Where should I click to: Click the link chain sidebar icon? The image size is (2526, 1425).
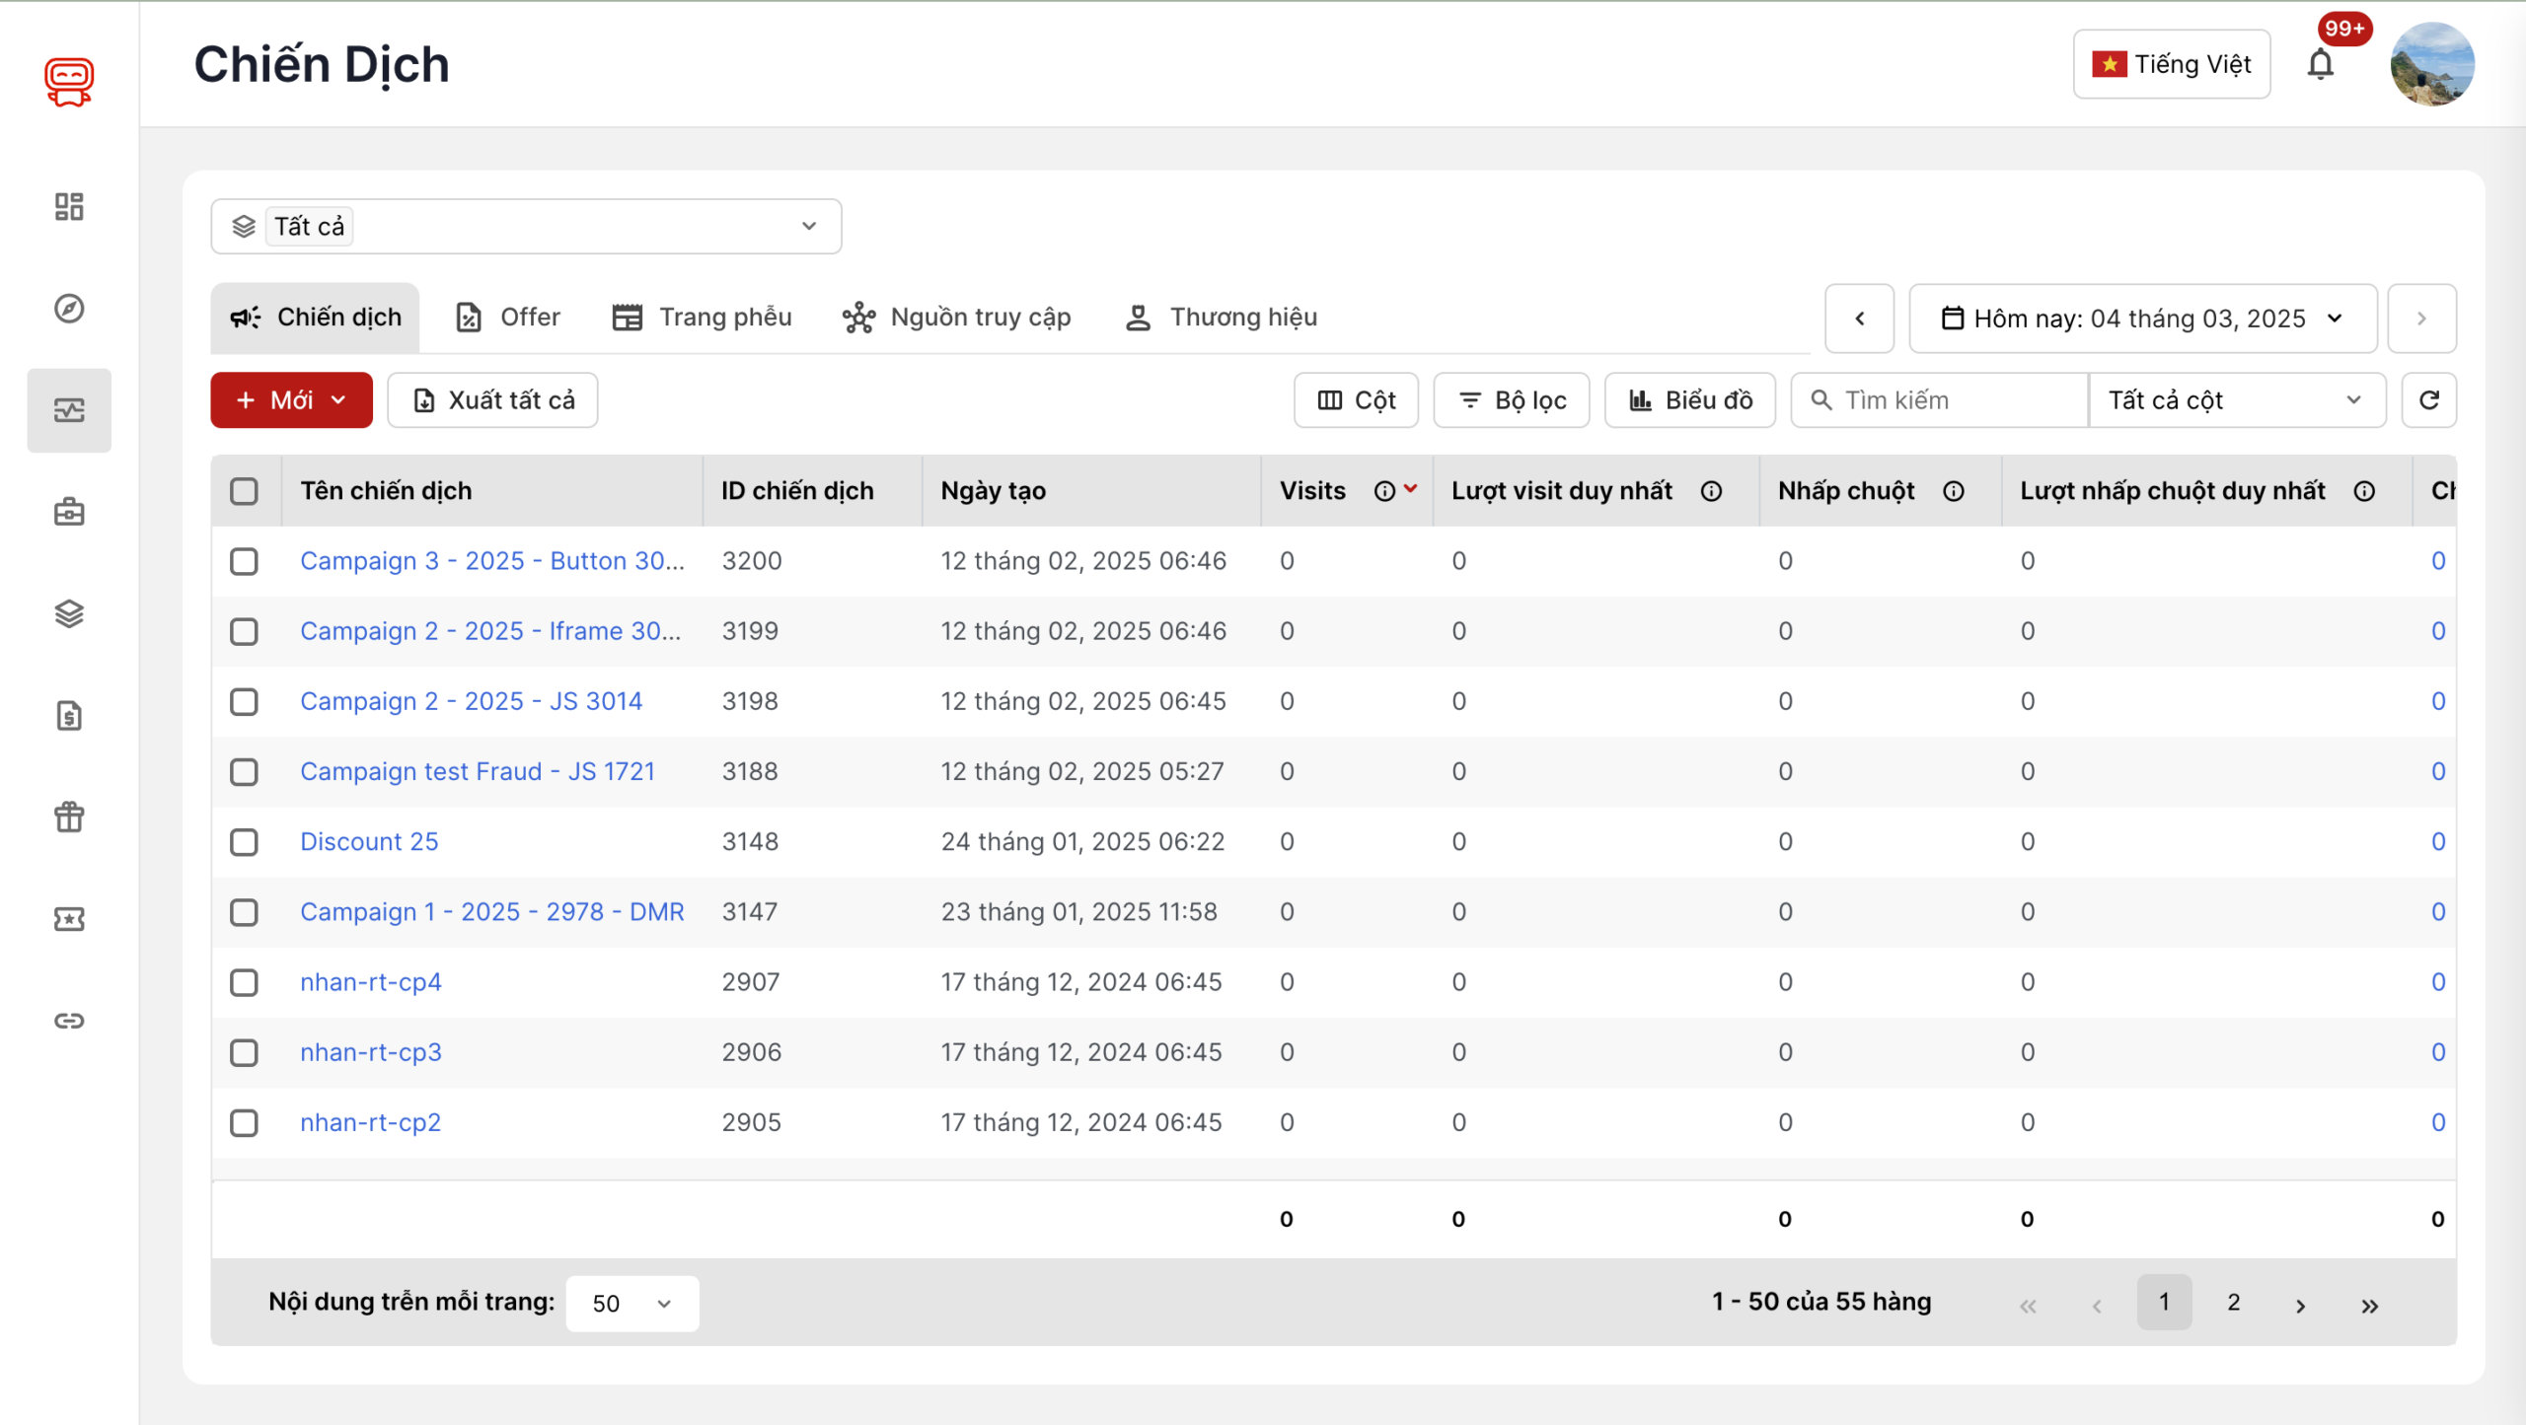tap(69, 1021)
